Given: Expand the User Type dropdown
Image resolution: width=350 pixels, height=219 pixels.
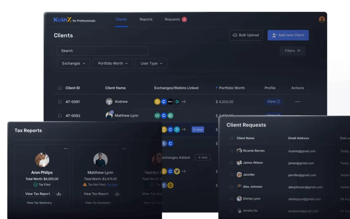Looking at the screenshot, I should 151,63.
